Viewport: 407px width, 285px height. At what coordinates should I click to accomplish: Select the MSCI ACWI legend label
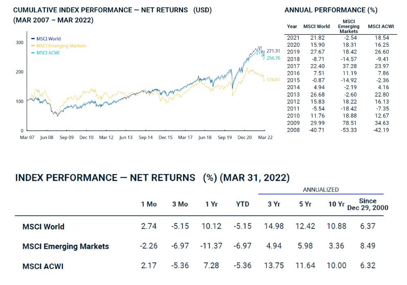tap(48, 53)
